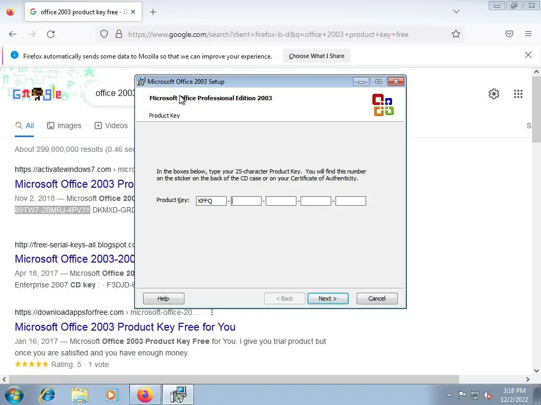Click the About 299,000,000 results text
Viewport: 541px width, 405px height.
(x=74, y=149)
